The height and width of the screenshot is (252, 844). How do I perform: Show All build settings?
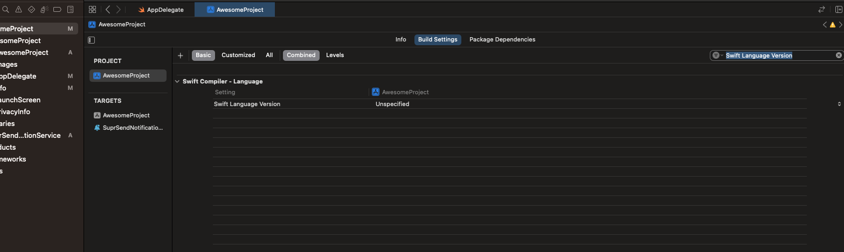269,55
